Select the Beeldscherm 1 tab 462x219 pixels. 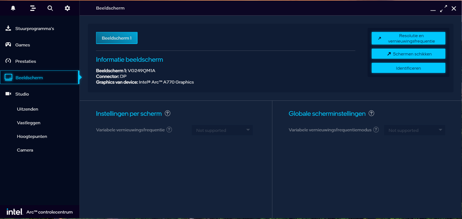(117, 38)
